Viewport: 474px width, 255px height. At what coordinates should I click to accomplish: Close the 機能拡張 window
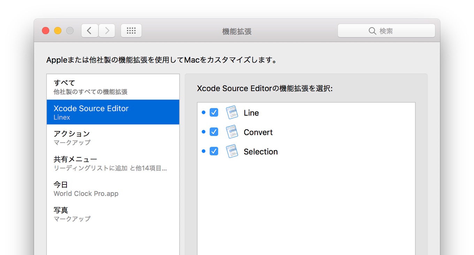coord(46,31)
